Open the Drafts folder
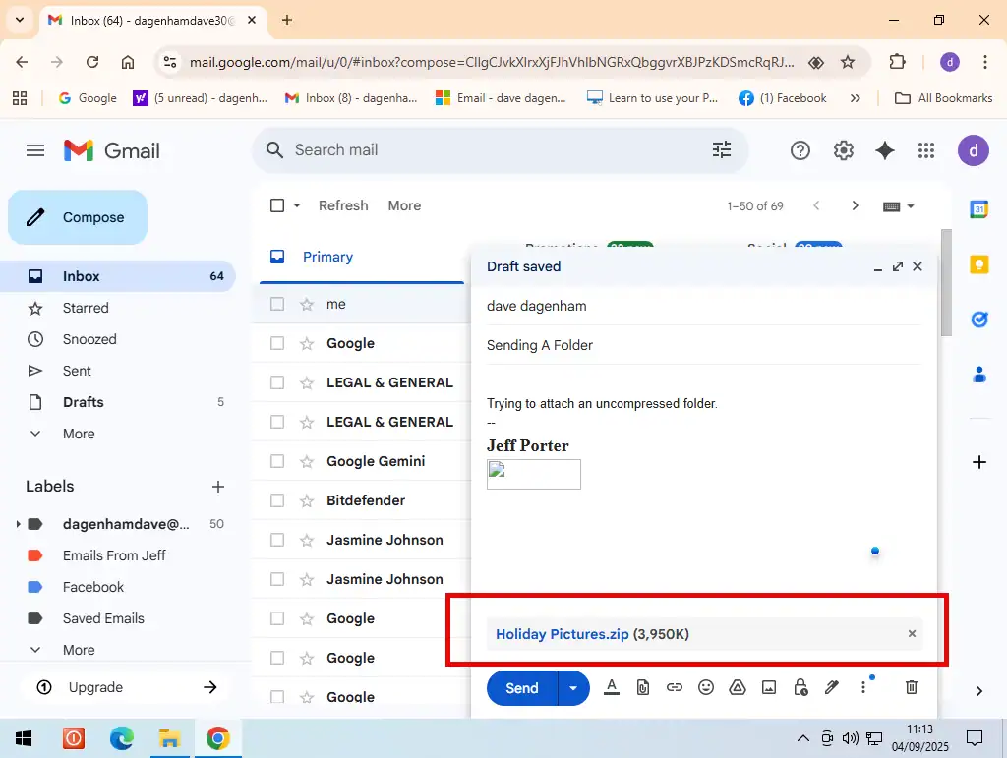 click(84, 402)
